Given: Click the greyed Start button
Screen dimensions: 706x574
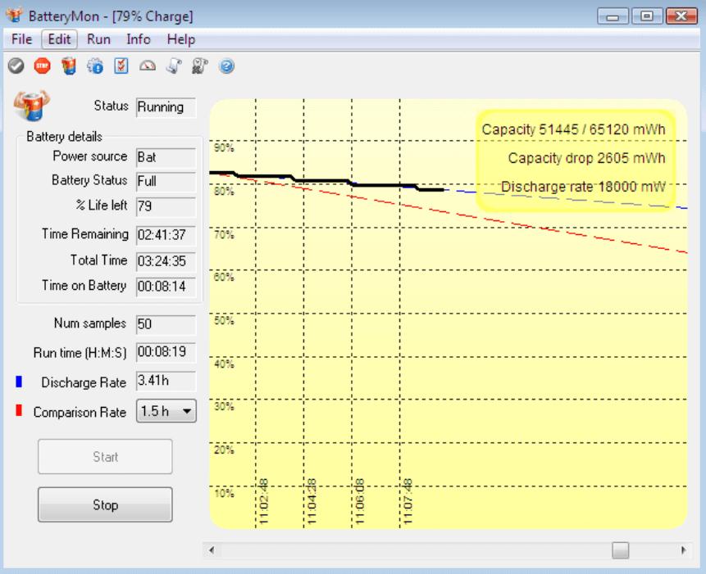Looking at the screenshot, I should pyautogui.click(x=105, y=457).
